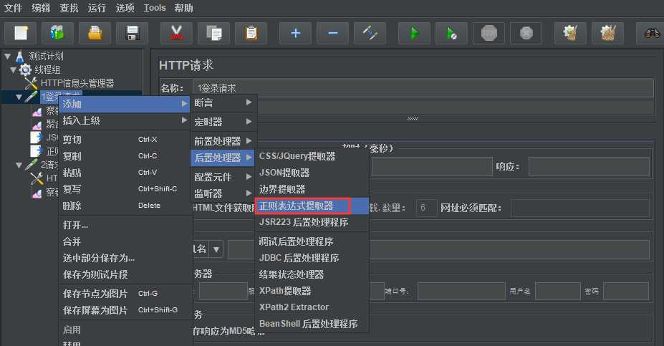664x346 pixels.
Task: Choose 保存屏幕为图片 menu entry
Action: (x=125, y=310)
